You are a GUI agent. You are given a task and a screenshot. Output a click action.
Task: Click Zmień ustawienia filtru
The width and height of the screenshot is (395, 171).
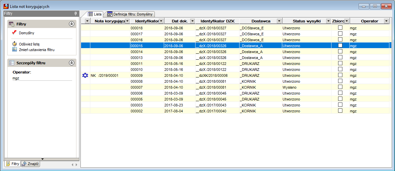(x=37, y=50)
